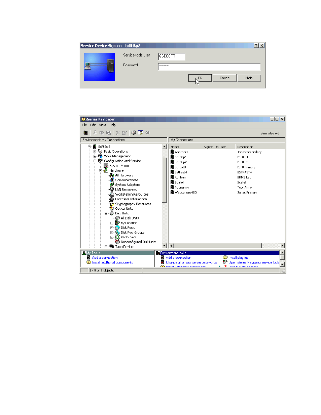Image resolution: width=321 pixels, height=415 pixels.
Task: Select the Workstation Resources icon
Action: [x=112, y=194]
